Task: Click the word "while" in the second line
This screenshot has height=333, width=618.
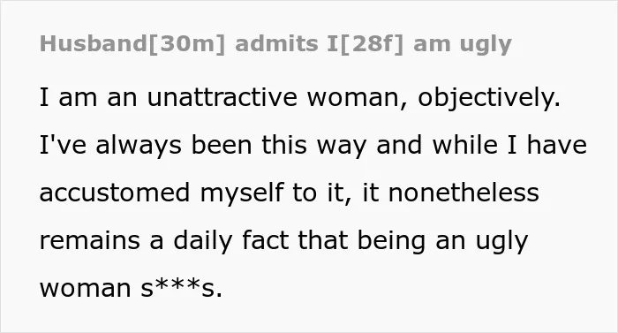Action: click(x=464, y=145)
